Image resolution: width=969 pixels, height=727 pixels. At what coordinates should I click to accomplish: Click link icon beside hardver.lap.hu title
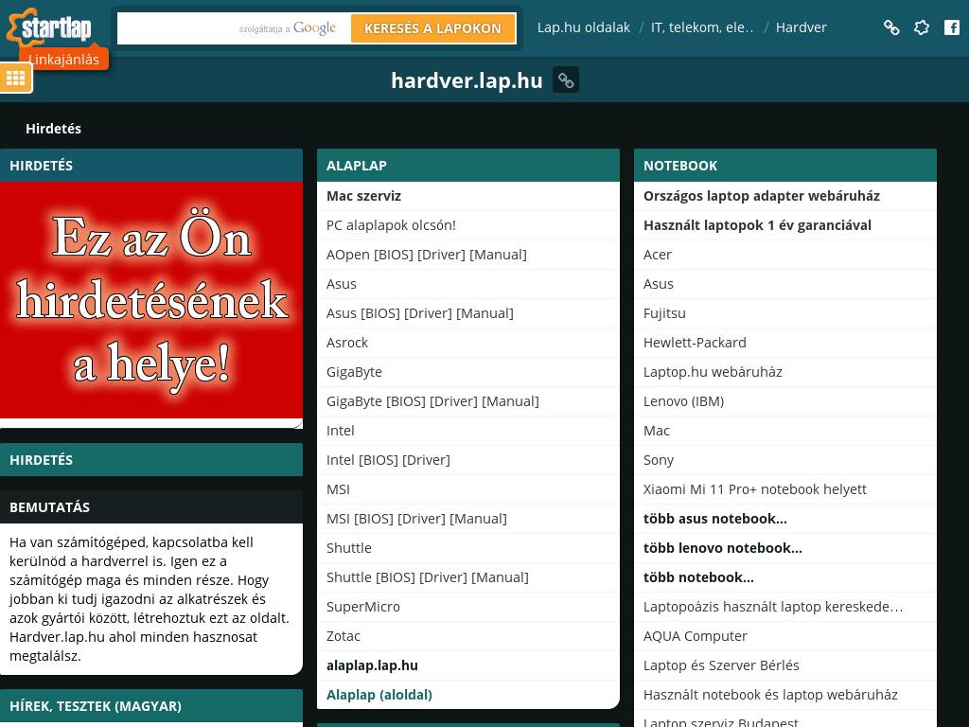click(x=566, y=80)
